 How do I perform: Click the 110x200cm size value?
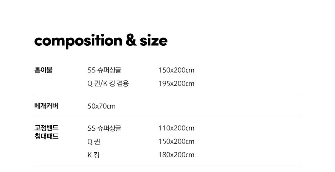176,128
